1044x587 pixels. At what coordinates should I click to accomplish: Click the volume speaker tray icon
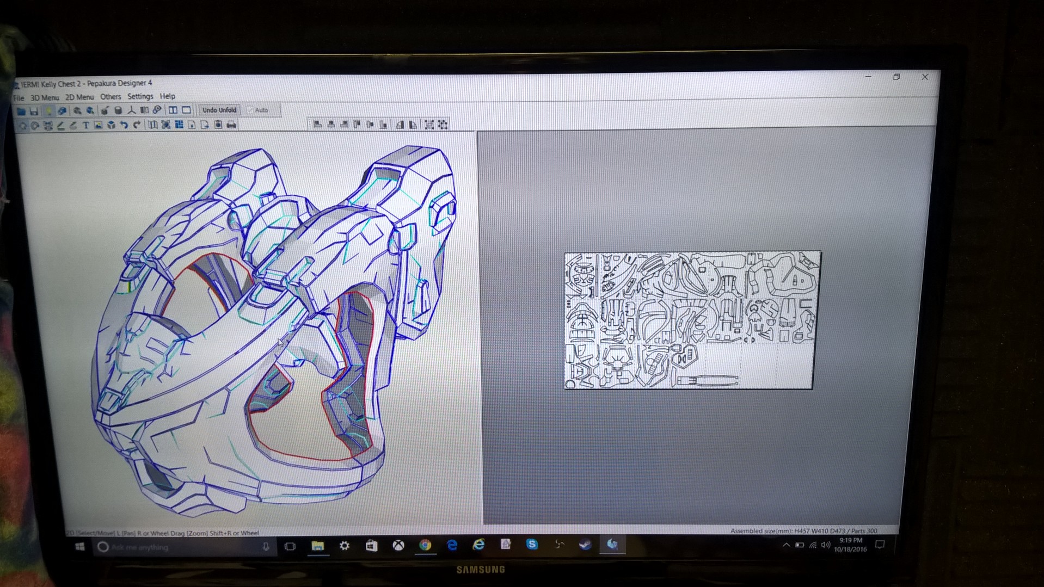[826, 545]
